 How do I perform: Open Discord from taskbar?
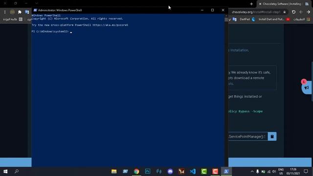click(170, 172)
